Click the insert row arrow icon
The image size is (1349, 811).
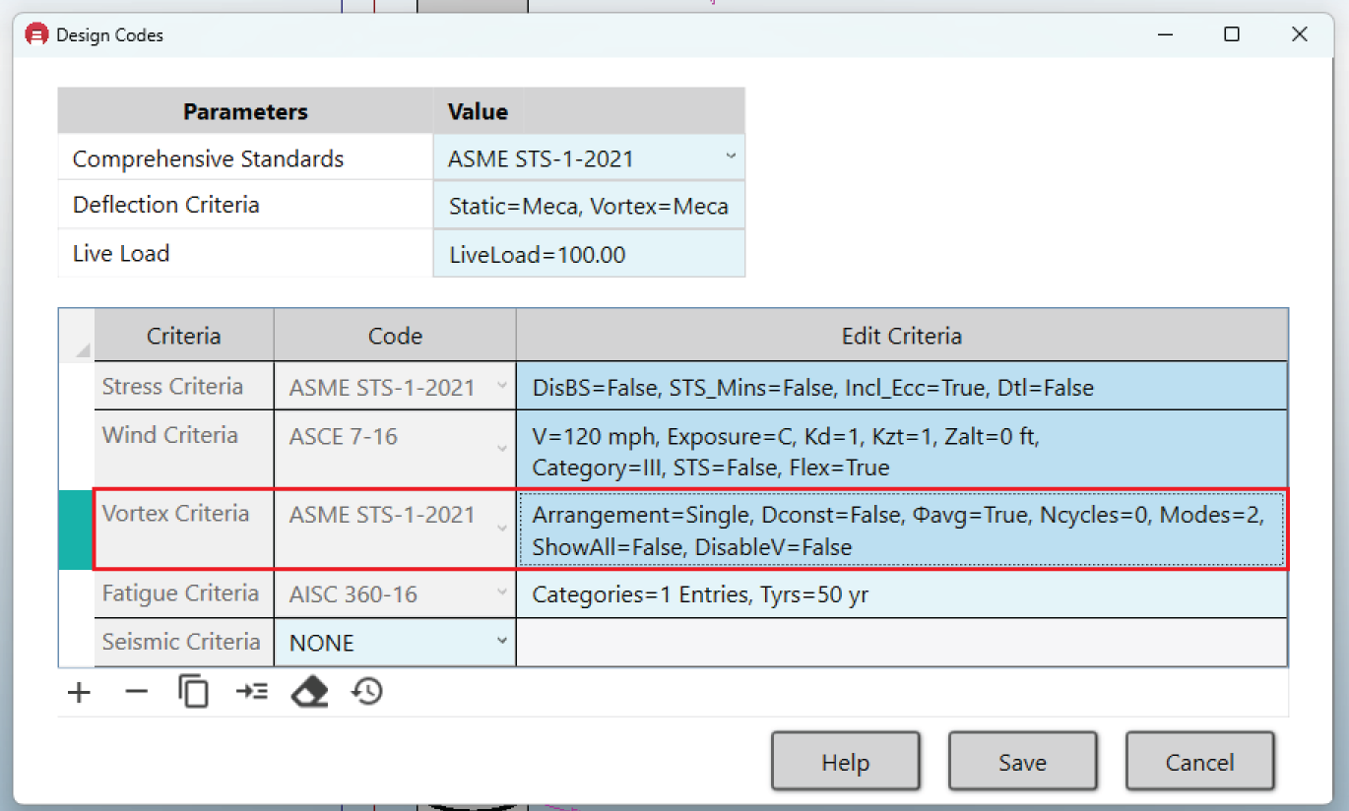click(251, 692)
